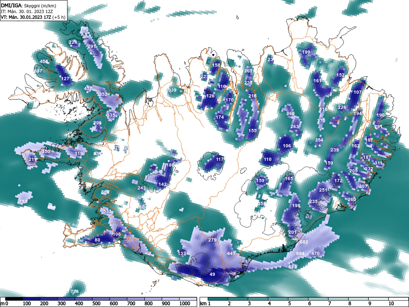Click the 279 visibility label
The image size is (409, 307).
[212, 240]
